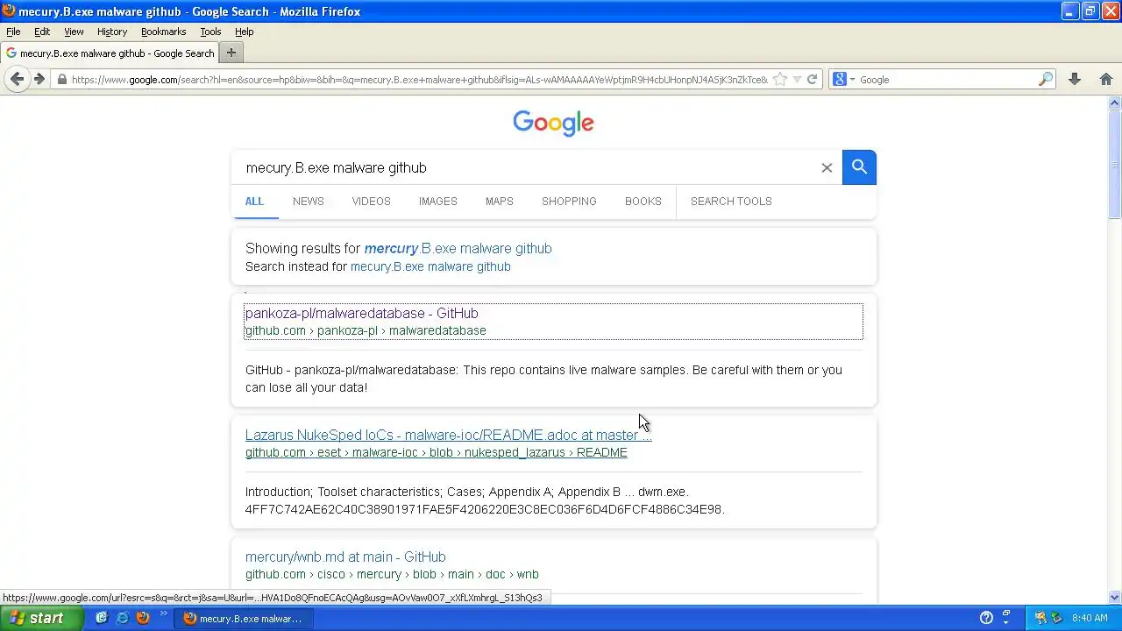
Task: Open the URL history dropdown arrow
Action: (x=797, y=80)
